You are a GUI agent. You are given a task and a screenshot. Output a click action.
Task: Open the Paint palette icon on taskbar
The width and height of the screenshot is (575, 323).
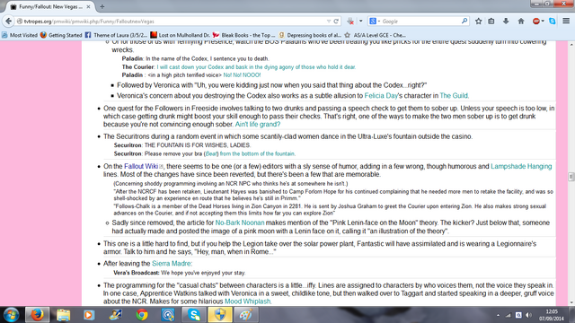(x=246, y=315)
